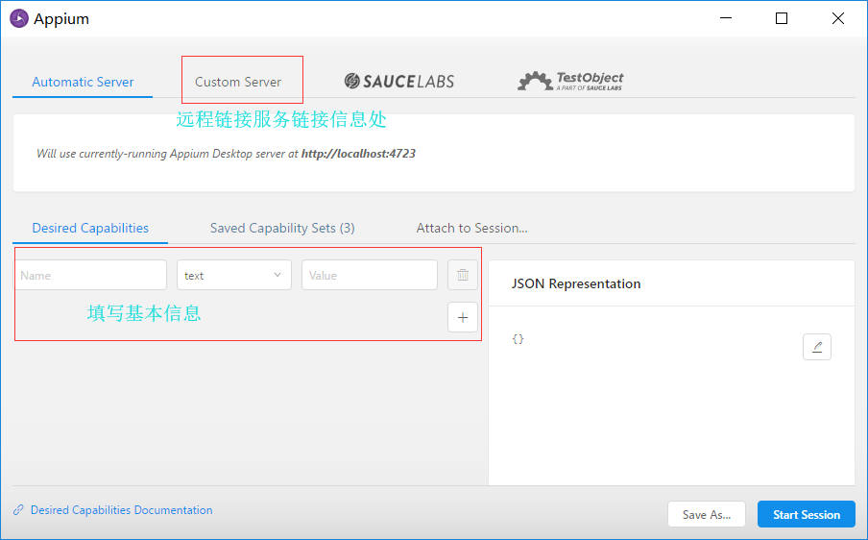Focus the capability Name field
Image resolution: width=868 pixels, height=540 pixels.
(91, 275)
